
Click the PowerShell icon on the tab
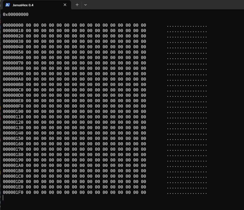(x=8, y=5)
